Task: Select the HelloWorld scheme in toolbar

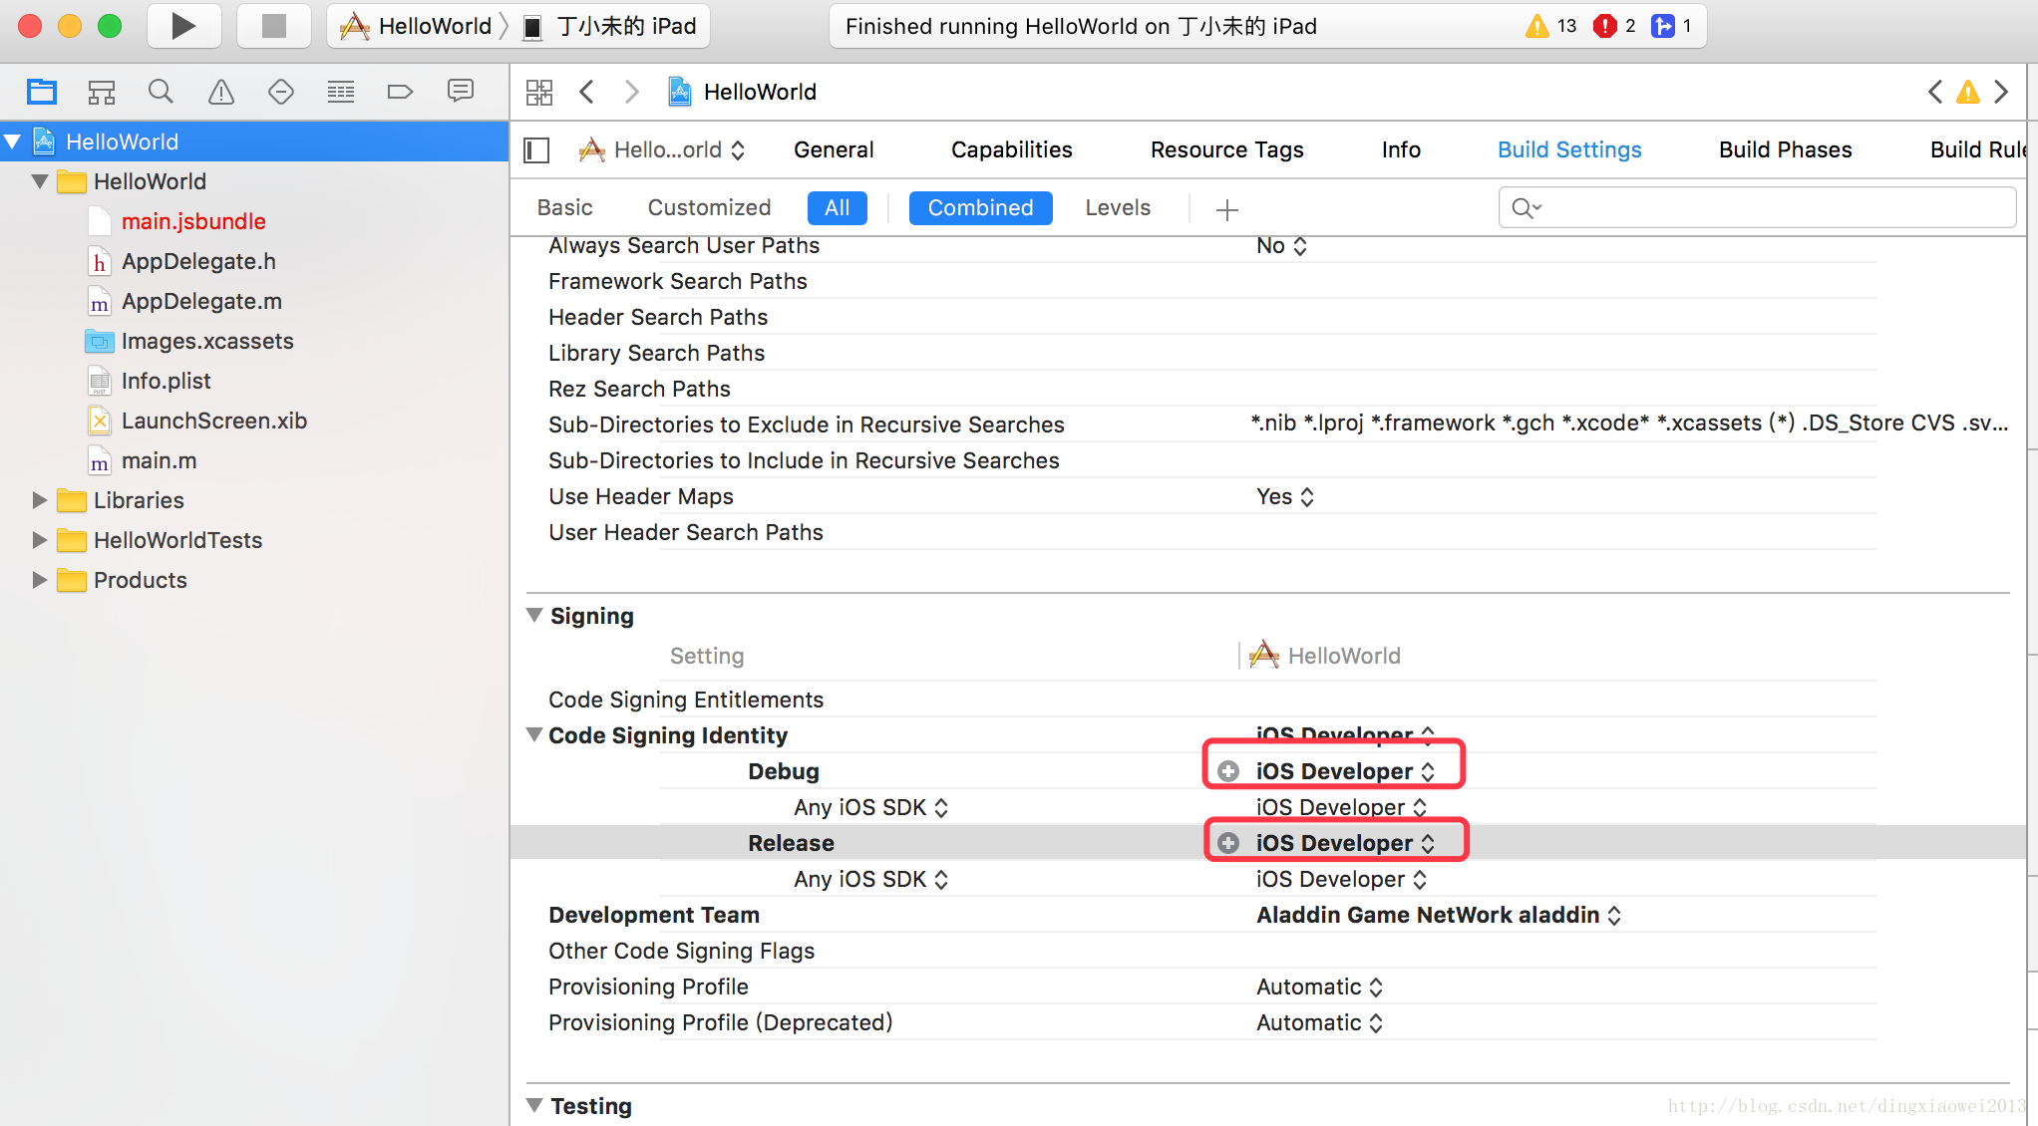Action: (x=416, y=26)
